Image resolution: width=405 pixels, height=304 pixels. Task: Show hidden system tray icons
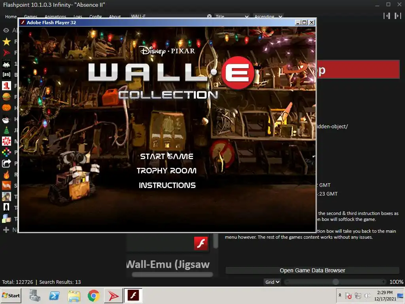340,295
